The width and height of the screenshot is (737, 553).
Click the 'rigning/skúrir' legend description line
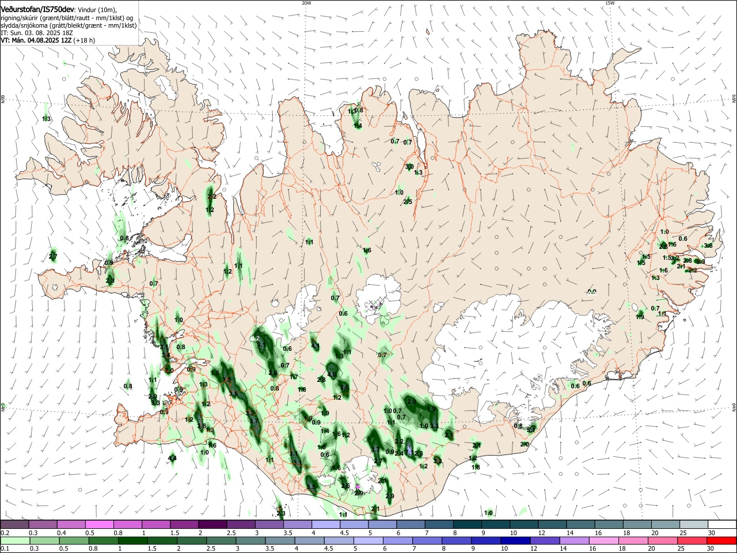pos(68,18)
